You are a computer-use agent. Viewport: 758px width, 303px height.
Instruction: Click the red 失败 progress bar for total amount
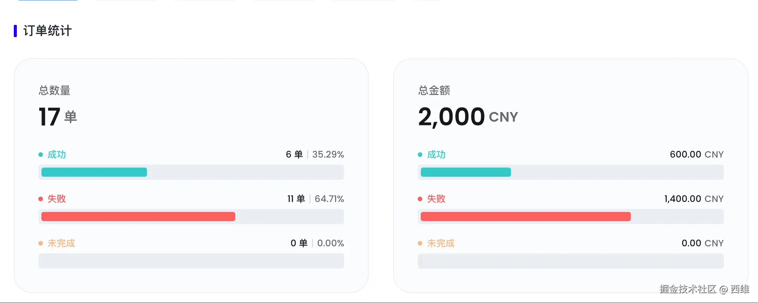(525, 217)
